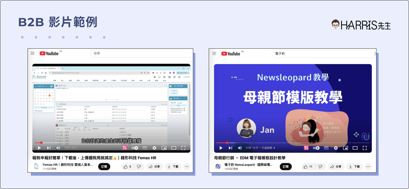Open the NewsLeopard channel avatar
The height and width of the screenshot is (189, 409).
[x=218, y=167]
